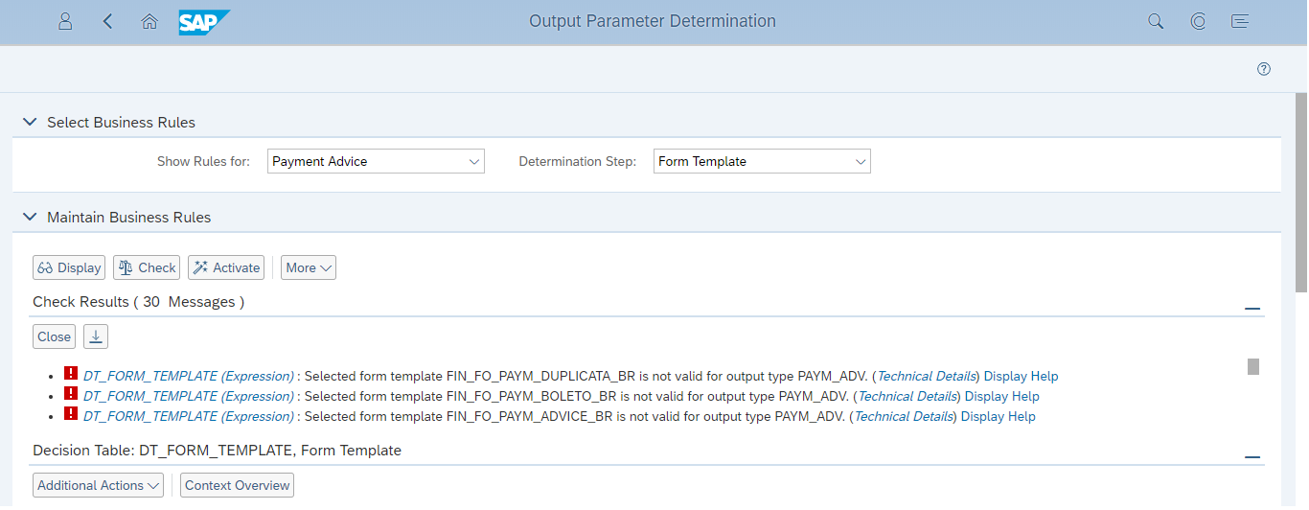Collapse the Select Business Rules section
The image size is (1309, 510).
pos(30,123)
